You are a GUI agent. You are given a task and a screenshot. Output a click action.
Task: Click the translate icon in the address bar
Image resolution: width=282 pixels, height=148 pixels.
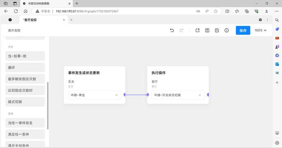(198, 11)
